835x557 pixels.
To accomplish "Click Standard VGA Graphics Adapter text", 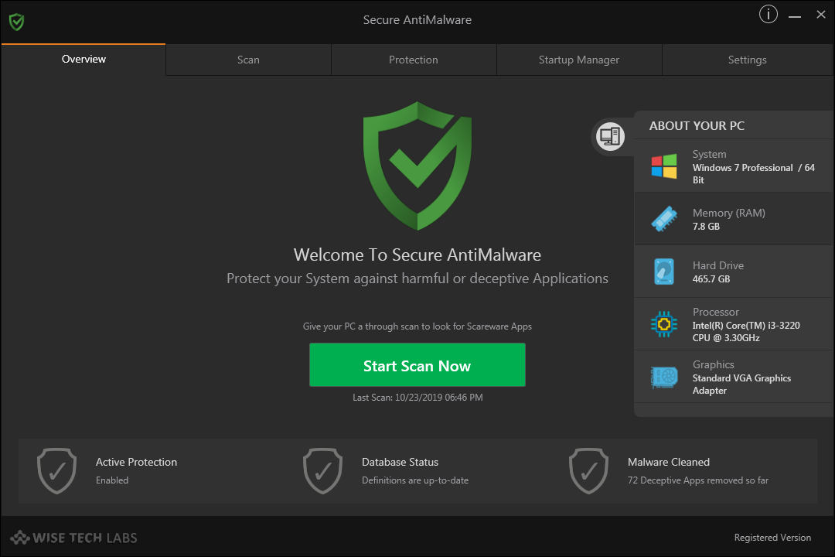I will [741, 384].
